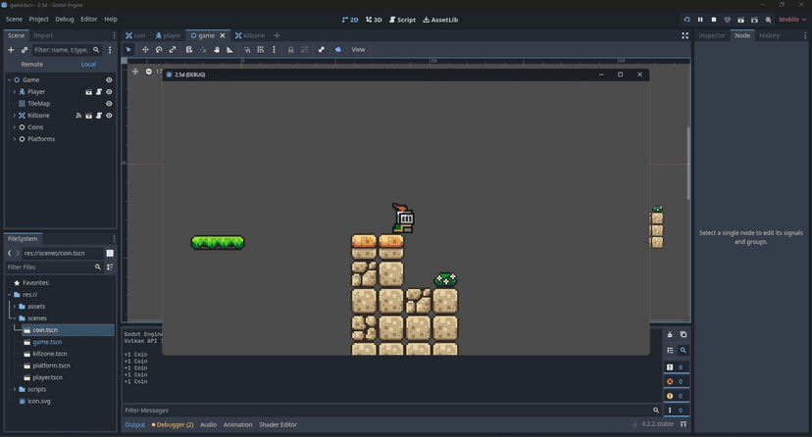Switch to the Inspector dock tab
Screen dimensions: 812x437
point(712,35)
